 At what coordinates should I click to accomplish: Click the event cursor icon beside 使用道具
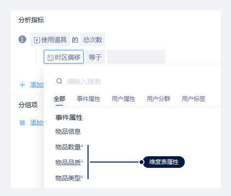tap(37, 40)
